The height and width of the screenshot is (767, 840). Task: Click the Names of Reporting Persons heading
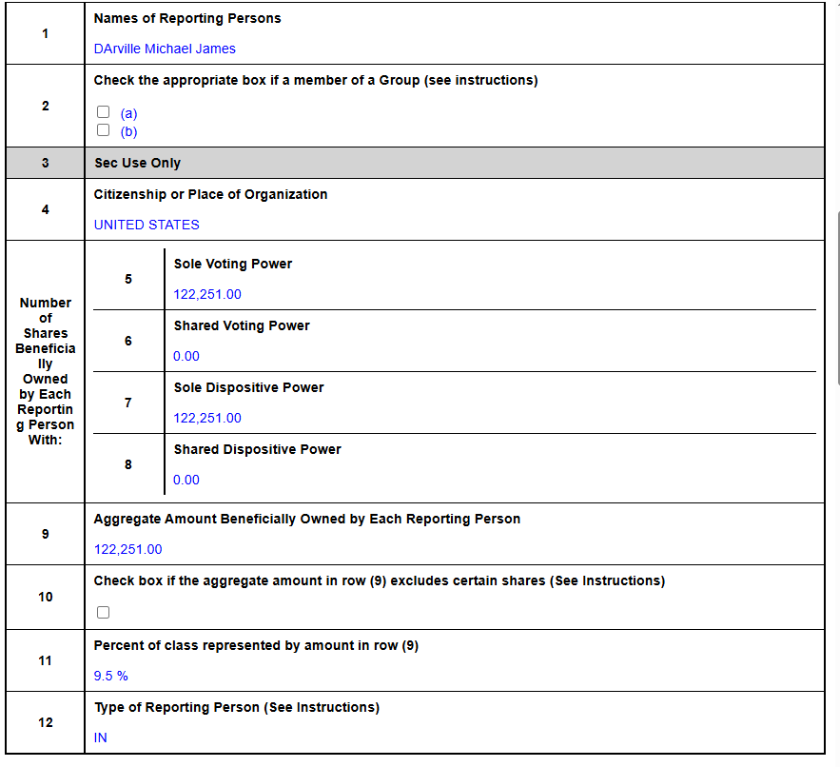click(x=187, y=18)
